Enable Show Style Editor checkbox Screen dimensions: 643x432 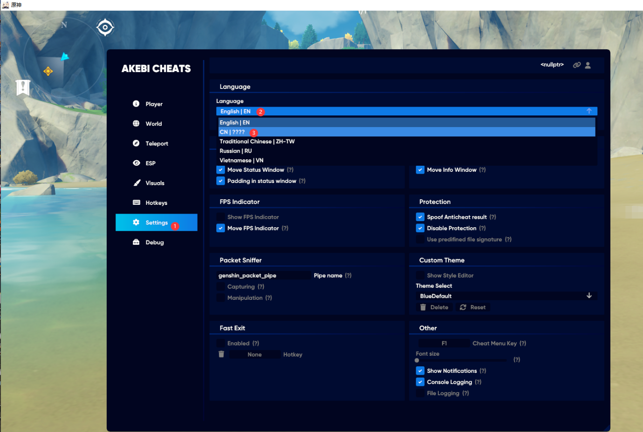[420, 276]
